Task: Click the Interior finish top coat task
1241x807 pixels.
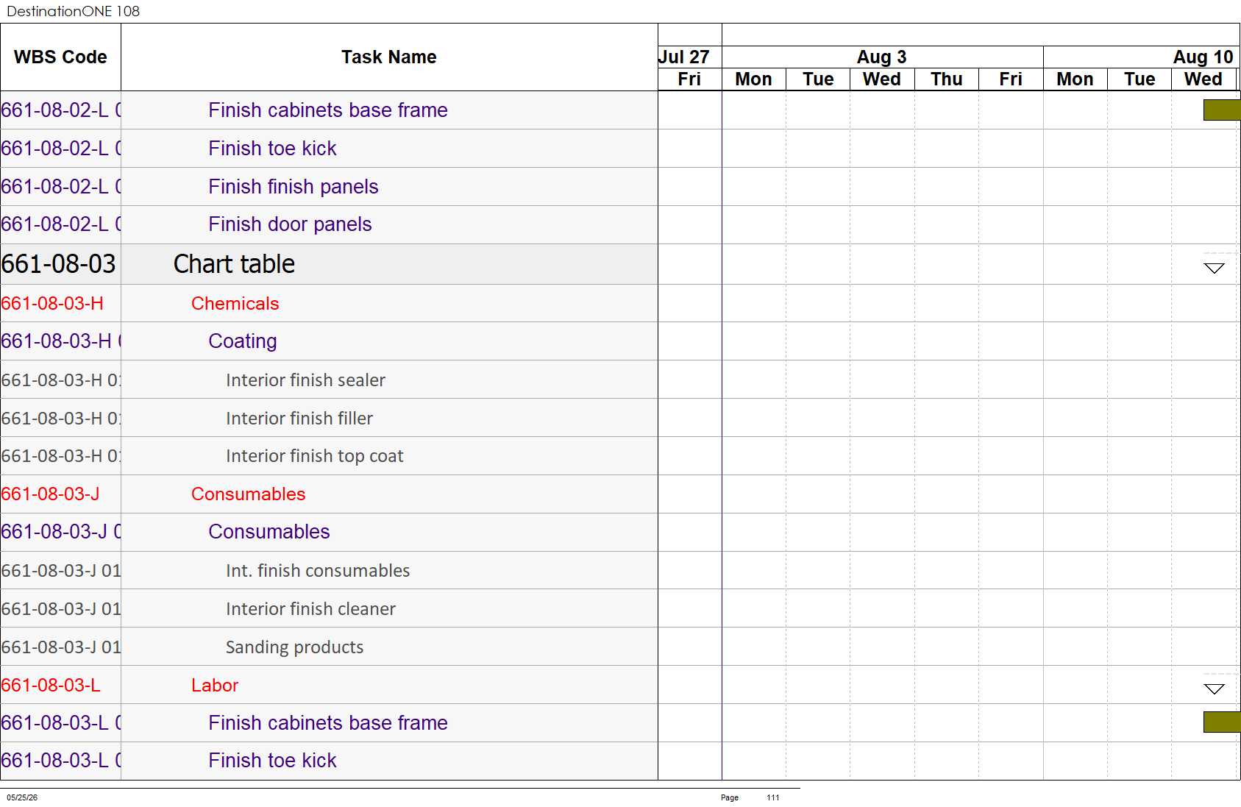Action: click(x=314, y=457)
